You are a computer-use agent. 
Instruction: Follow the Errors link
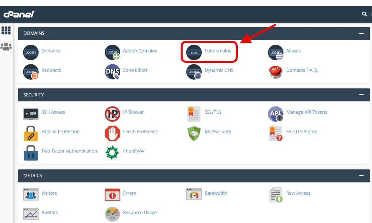coord(129,193)
